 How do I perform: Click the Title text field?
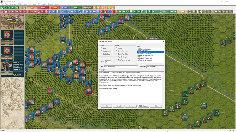[x=121, y=66]
